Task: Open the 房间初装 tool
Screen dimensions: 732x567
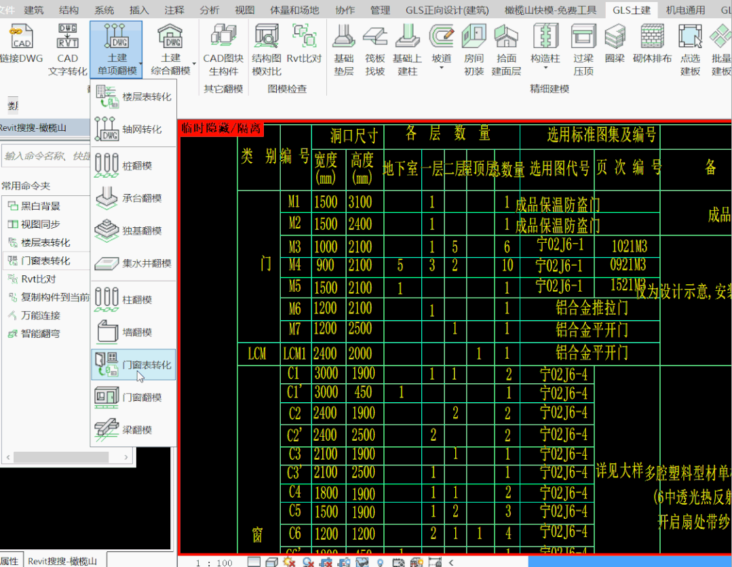Action: point(474,49)
